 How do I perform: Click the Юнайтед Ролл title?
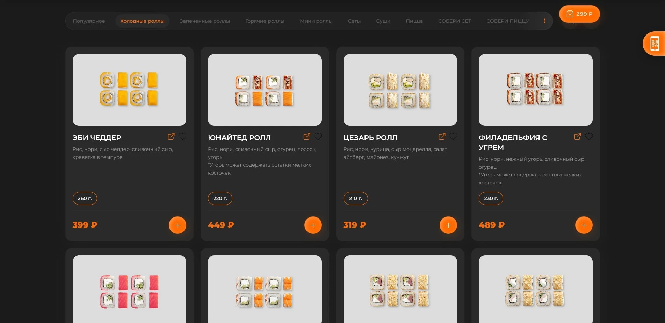239,138
